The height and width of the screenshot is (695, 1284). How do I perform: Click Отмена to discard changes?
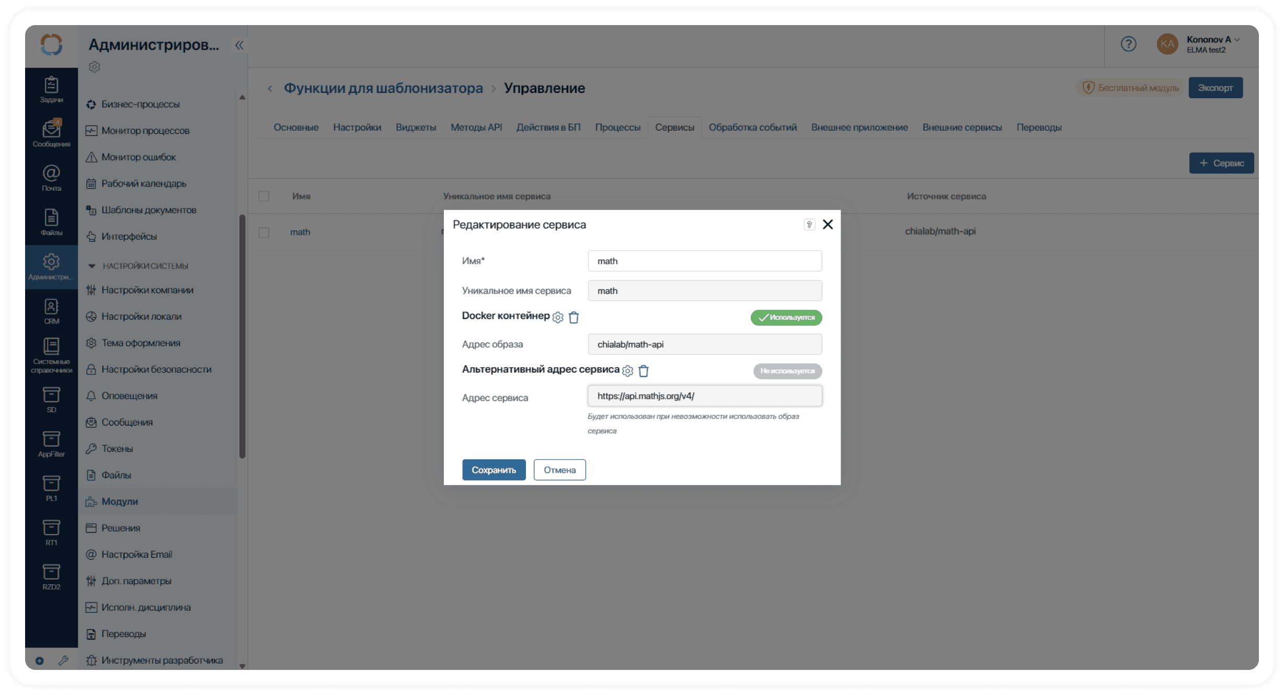[559, 469]
